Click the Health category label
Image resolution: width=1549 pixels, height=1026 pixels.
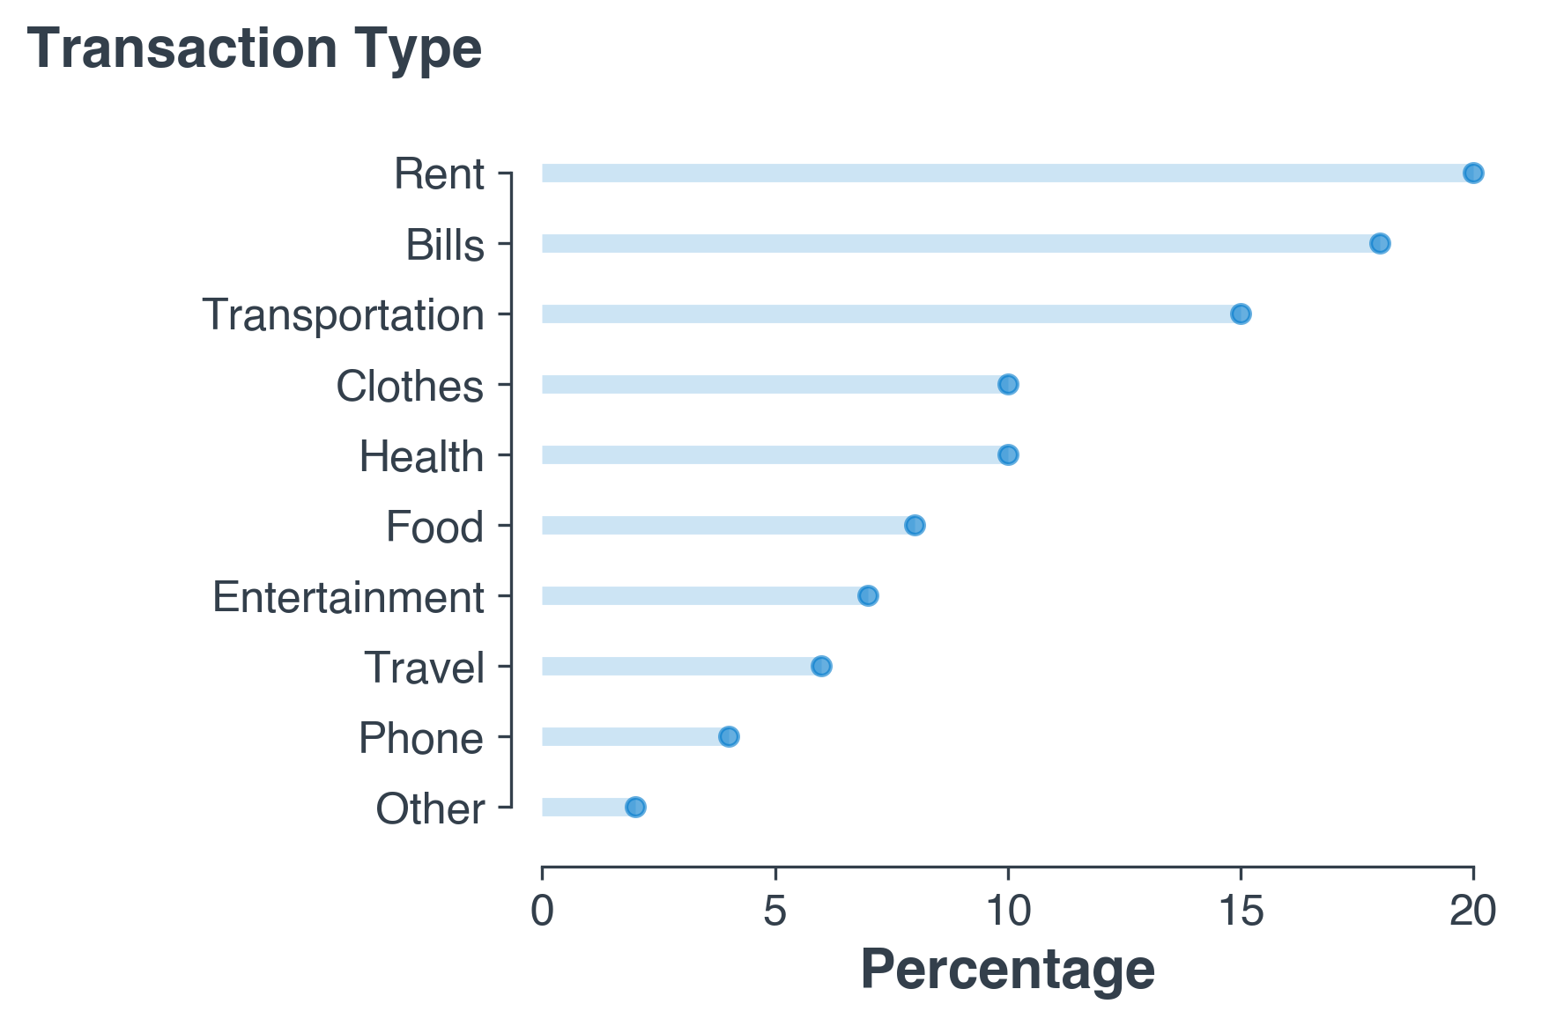click(x=421, y=456)
